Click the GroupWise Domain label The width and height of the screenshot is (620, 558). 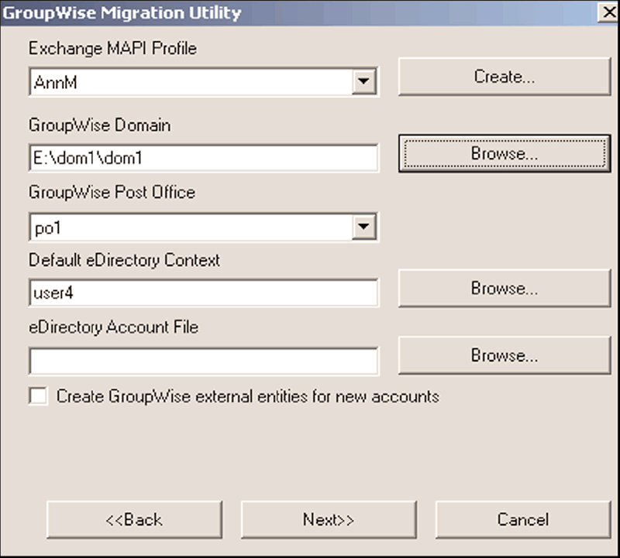click(x=100, y=125)
